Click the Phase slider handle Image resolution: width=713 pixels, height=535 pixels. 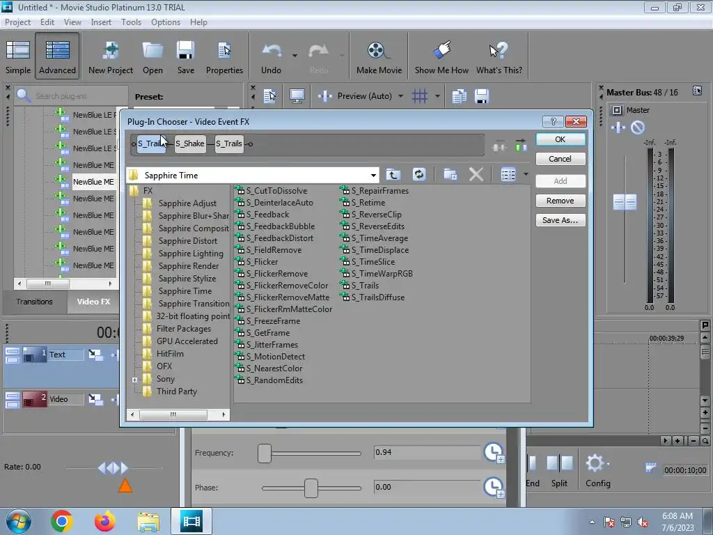(311, 488)
